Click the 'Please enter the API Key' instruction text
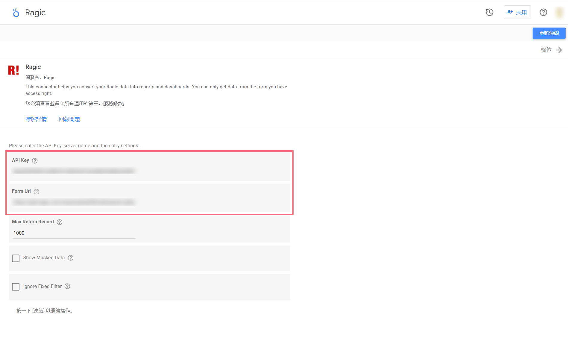 tap(74, 146)
